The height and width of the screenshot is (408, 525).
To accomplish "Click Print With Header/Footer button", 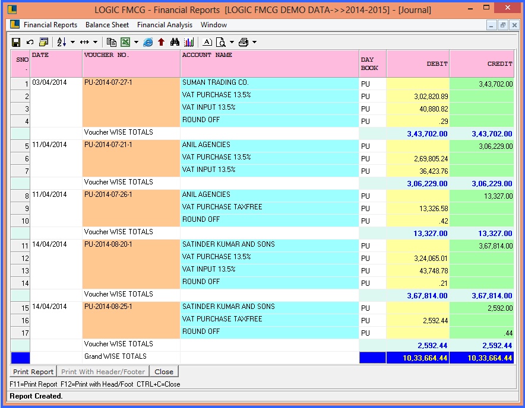I will 103,372.
